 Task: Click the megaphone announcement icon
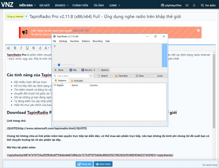point(25,32)
